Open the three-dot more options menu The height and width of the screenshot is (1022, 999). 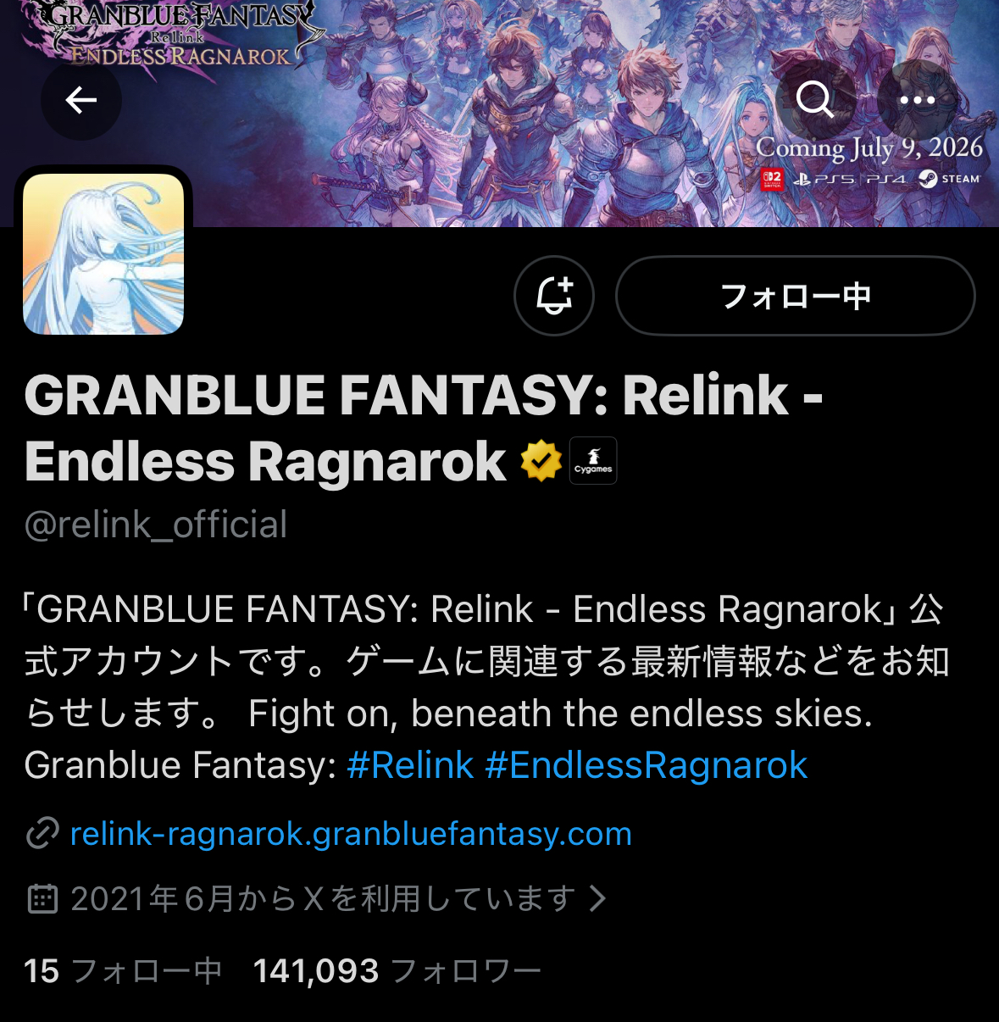(918, 100)
